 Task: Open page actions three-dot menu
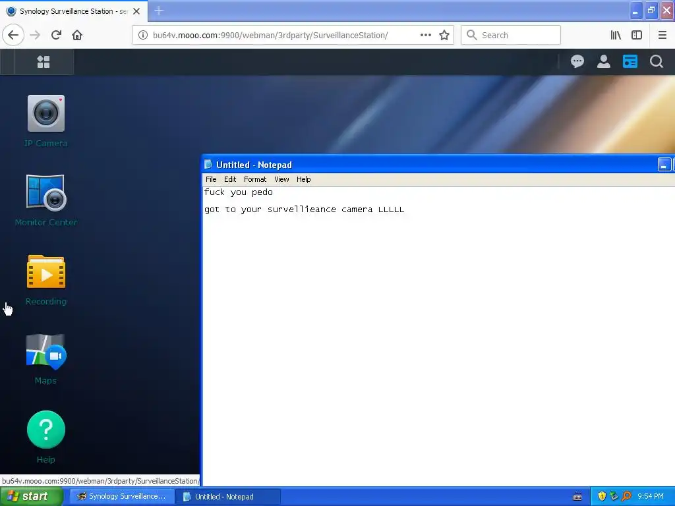pos(425,36)
